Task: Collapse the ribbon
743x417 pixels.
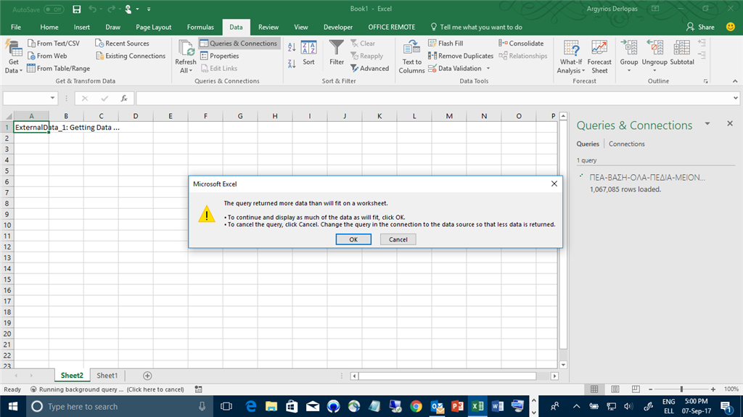Action: [x=735, y=81]
